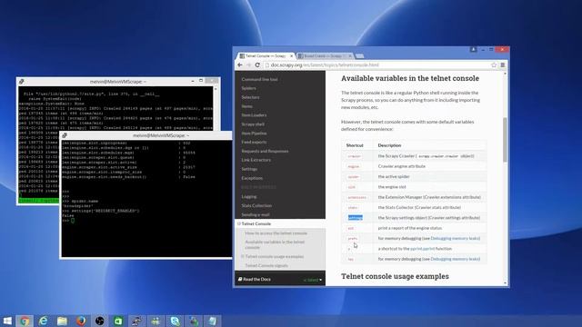Open Spiders in the docs sidebar
Viewport: 582px width, 327px height.
[248, 88]
